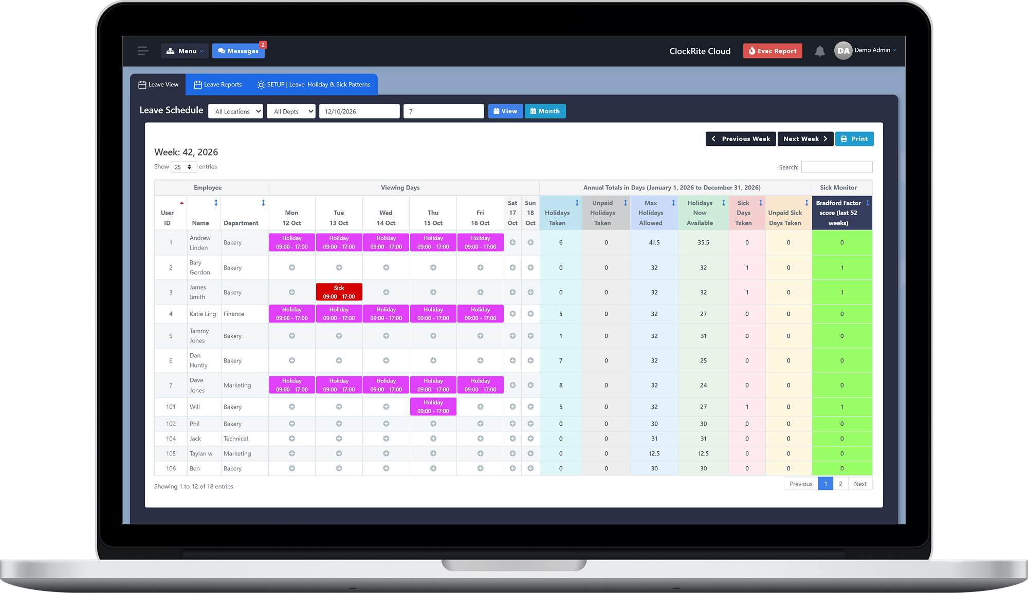Sort by Department column arrow

[263, 203]
